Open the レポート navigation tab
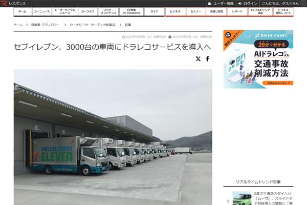Screen dimensions: 307x205 pos(237,12)
